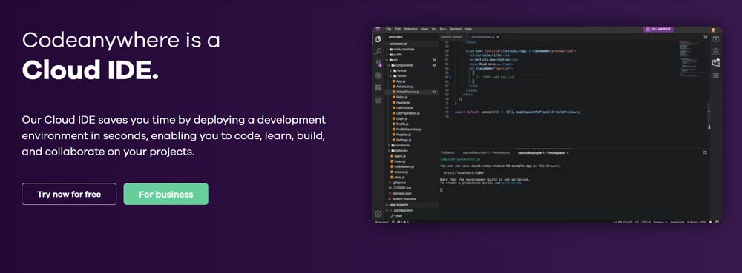Open Login.js in the explorer
Viewport: 742px width, 273px height.
tap(401, 118)
